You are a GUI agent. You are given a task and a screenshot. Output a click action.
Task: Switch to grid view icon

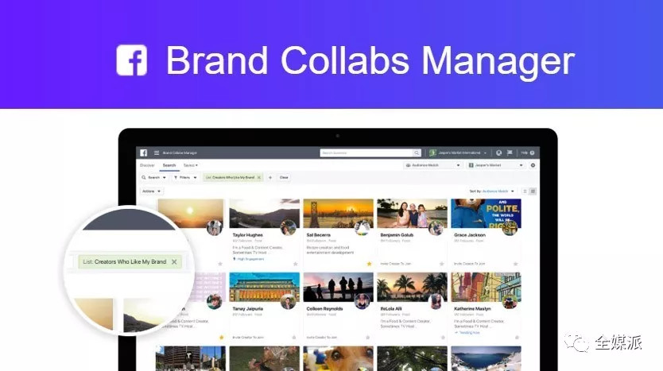tap(533, 191)
